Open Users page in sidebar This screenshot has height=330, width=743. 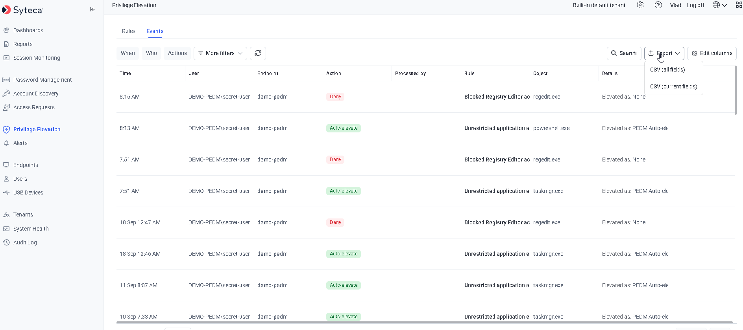pos(20,179)
